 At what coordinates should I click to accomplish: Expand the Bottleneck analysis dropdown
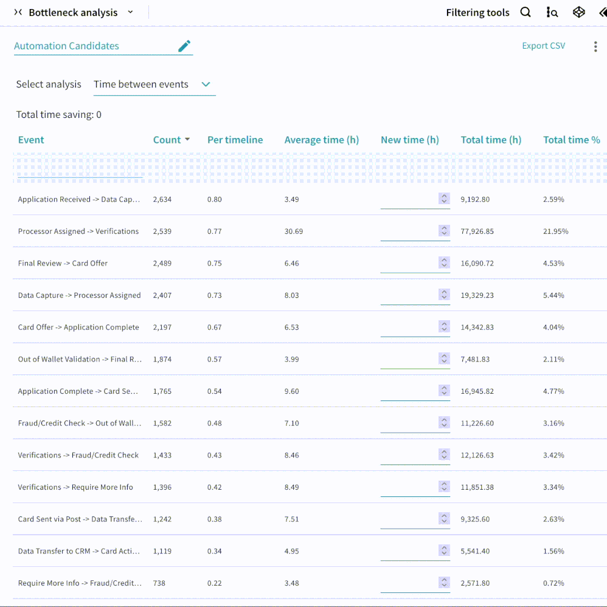(131, 12)
